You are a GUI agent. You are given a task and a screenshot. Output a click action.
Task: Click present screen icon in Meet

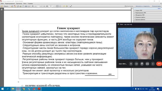pos(147,64)
